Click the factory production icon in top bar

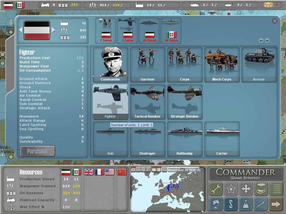pos(139,5)
